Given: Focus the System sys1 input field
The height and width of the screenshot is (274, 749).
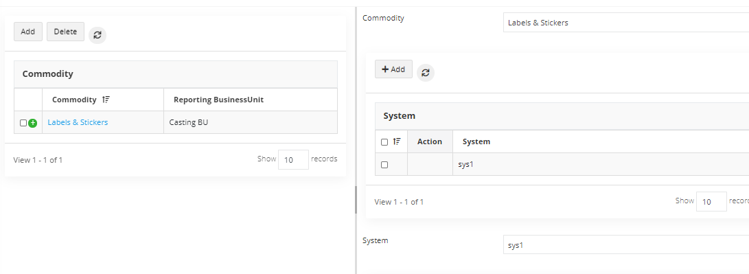Looking at the screenshot, I should click(625, 244).
